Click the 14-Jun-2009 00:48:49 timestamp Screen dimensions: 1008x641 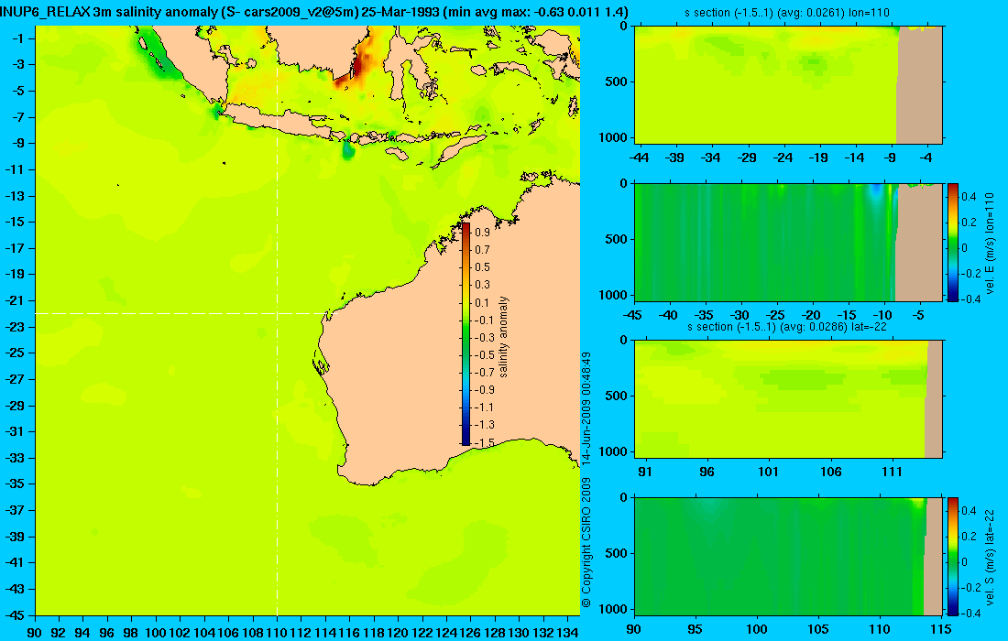tap(586, 407)
